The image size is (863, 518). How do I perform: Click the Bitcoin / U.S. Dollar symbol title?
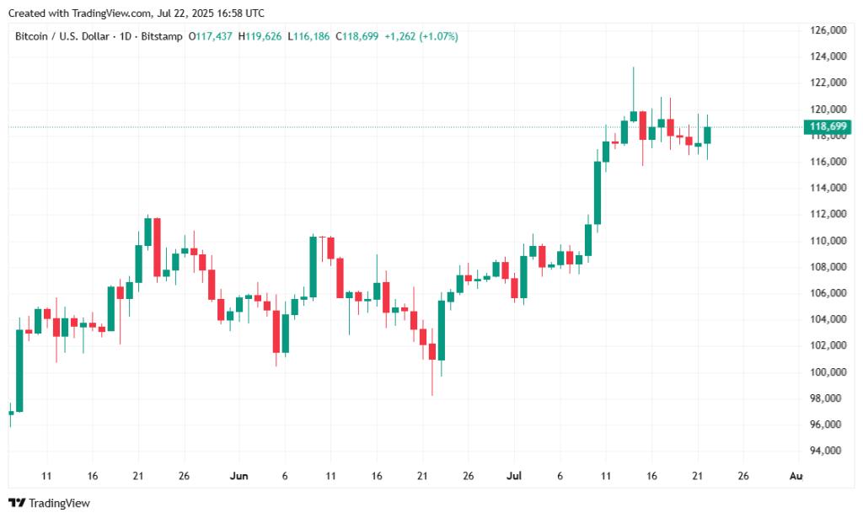[62, 36]
